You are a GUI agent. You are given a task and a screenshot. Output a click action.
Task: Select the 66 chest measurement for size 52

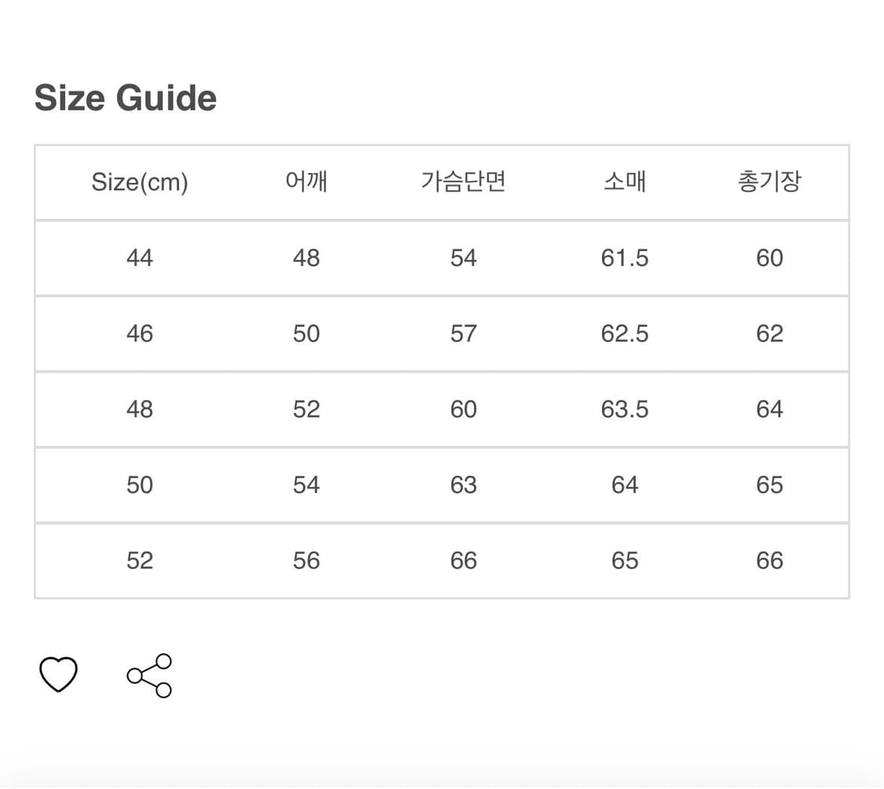(x=464, y=560)
